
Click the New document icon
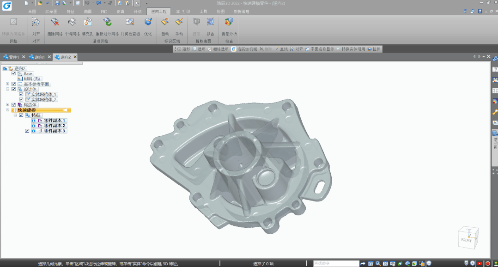click(26, 3)
